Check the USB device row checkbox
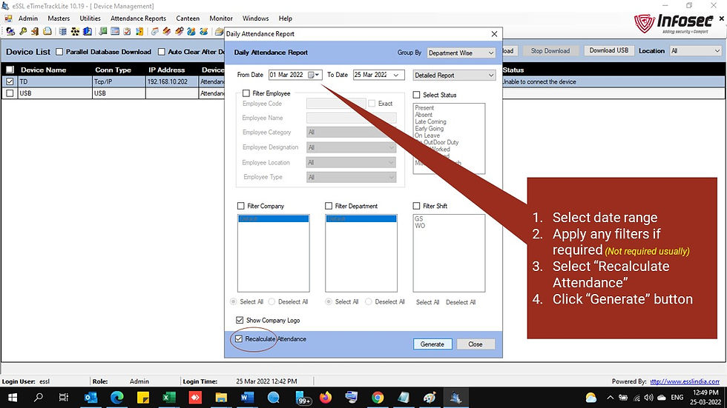The width and height of the screenshot is (727, 408). coord(10,93)
